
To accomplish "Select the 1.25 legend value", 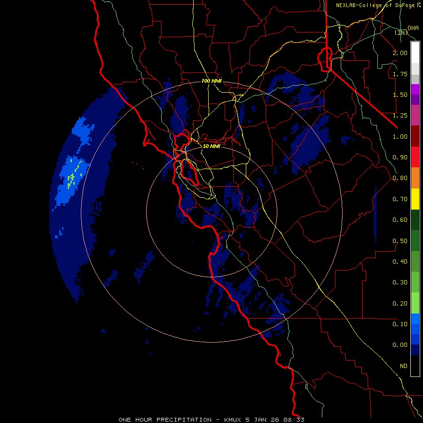I will [400, 116].
